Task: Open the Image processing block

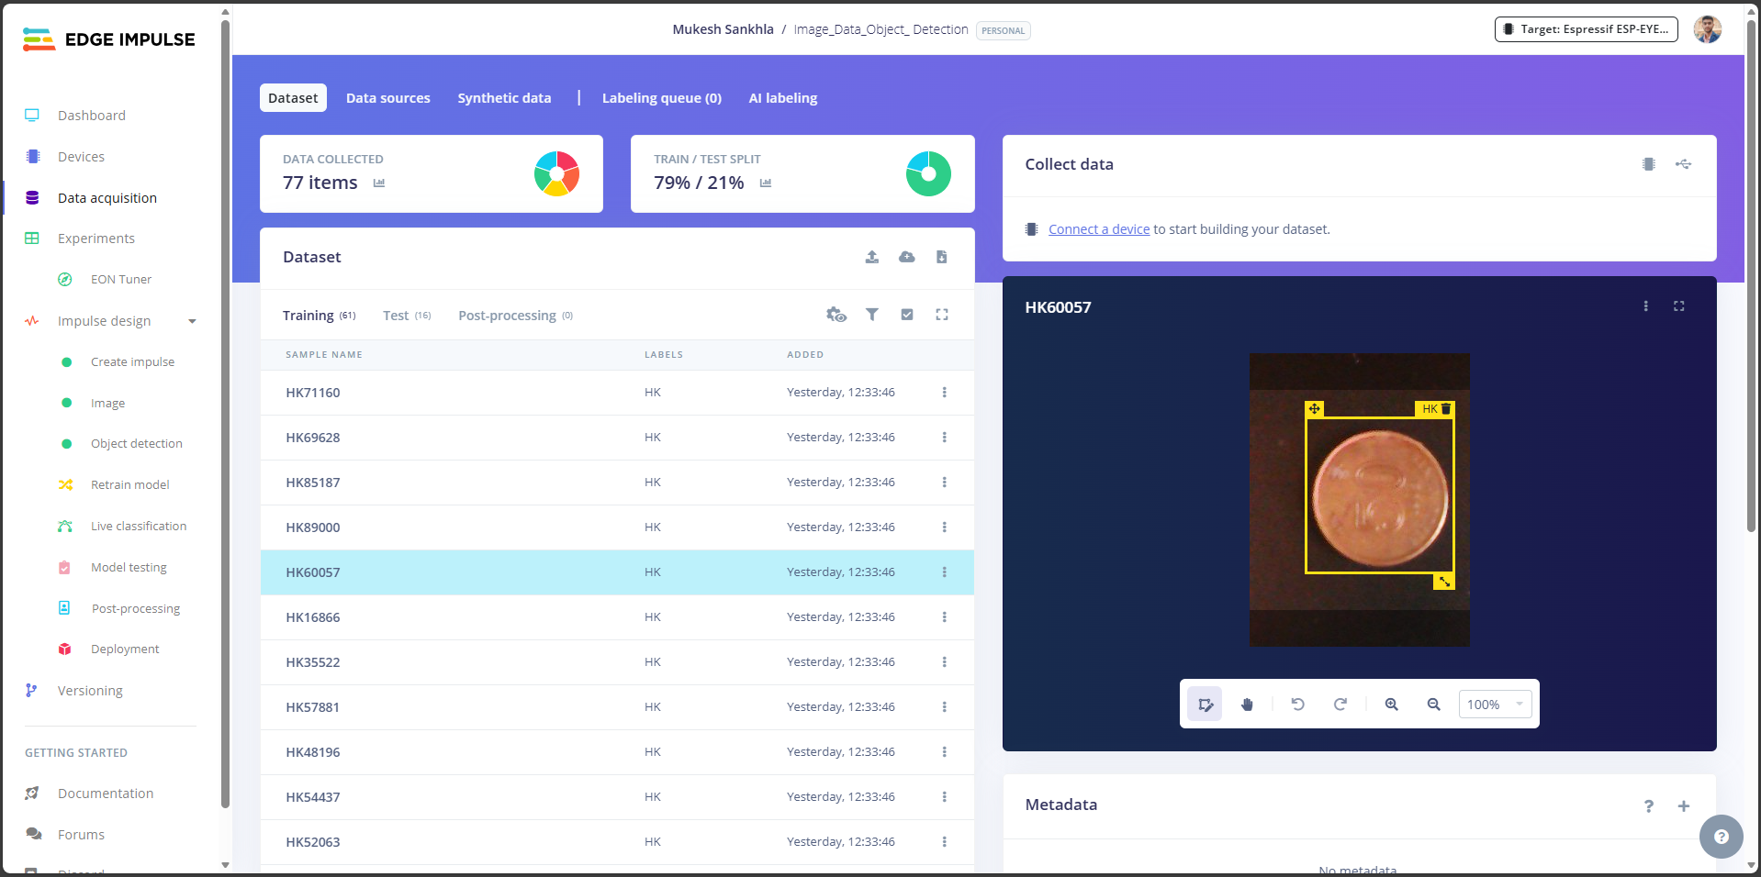Action: [x=107, y=404]
